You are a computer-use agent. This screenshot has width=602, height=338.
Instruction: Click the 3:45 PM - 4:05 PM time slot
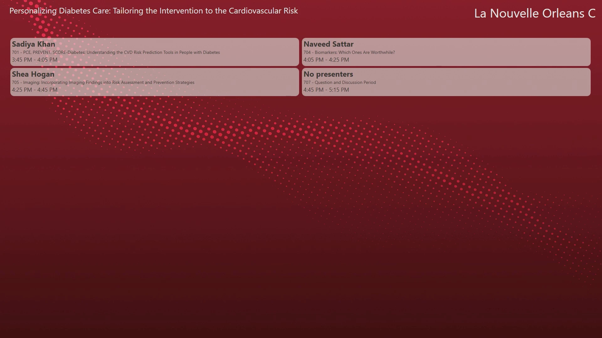(x=35, y=59)
